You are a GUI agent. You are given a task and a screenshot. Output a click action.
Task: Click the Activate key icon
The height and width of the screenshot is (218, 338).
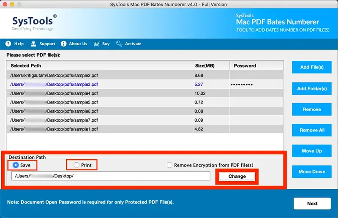click(x=119, y=44)
